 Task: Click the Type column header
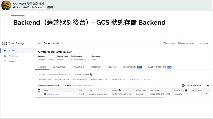pyautogui.click(x=90, y=90)
